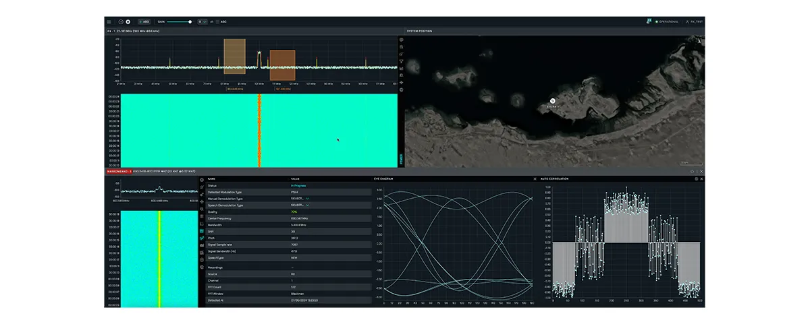Click the receiver site marker on the map
This screenshot has width=810, height=324.
tap(551, 101)
